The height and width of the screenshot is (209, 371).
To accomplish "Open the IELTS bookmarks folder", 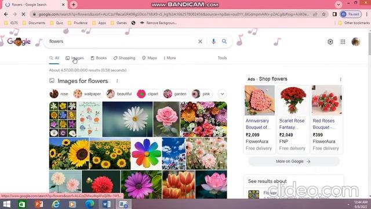I will click(11, 23).
